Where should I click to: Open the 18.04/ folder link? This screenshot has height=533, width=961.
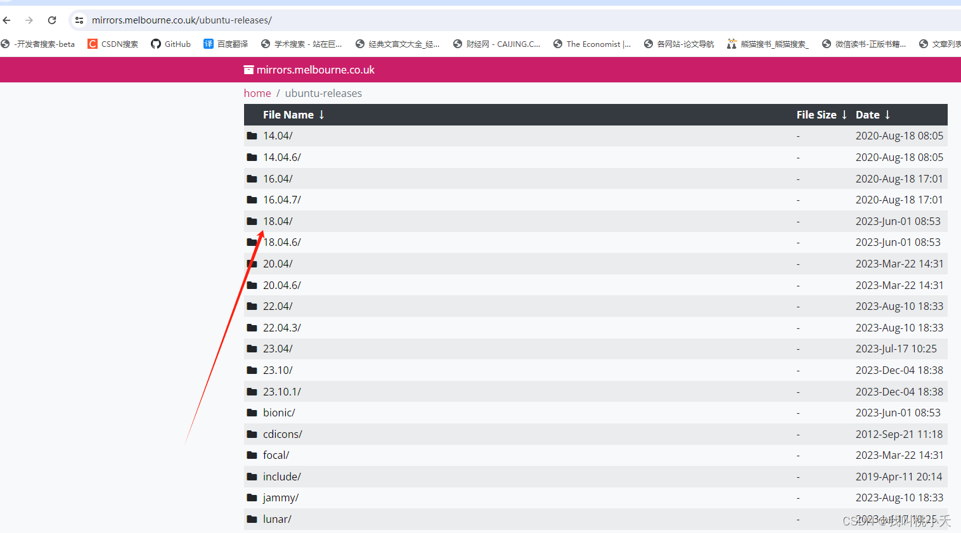[278, 221]
